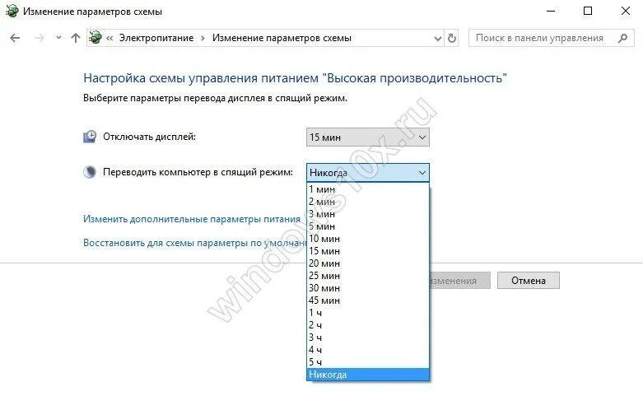This screenshot has width=643, height=419.
Task: Select 4 ч sleep option
Action: click(x=368, y=350)
